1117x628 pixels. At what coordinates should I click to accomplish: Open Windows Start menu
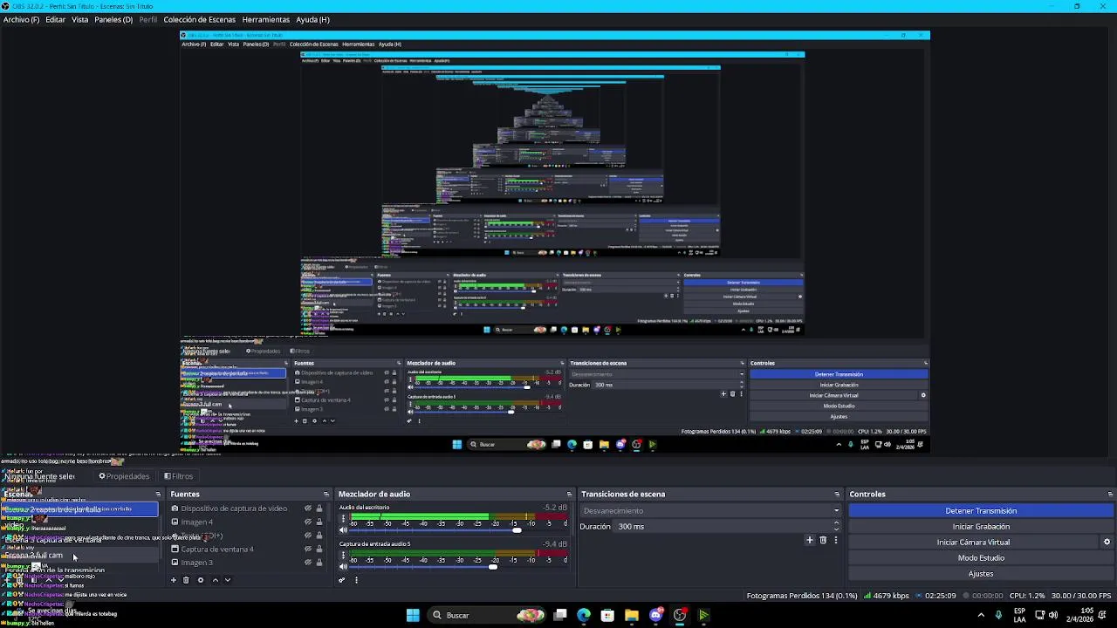point(413,615)
